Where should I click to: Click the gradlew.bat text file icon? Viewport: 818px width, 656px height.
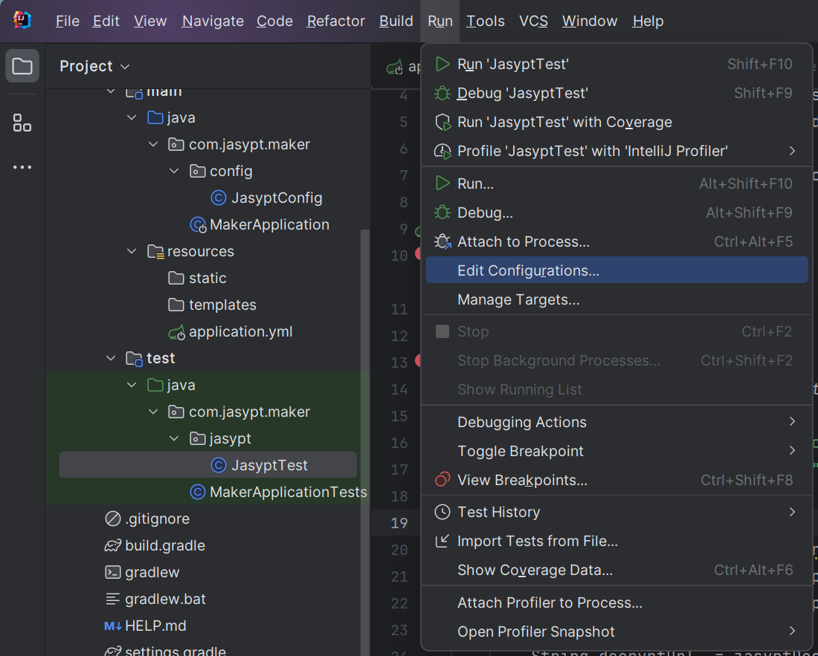[113, 600]
